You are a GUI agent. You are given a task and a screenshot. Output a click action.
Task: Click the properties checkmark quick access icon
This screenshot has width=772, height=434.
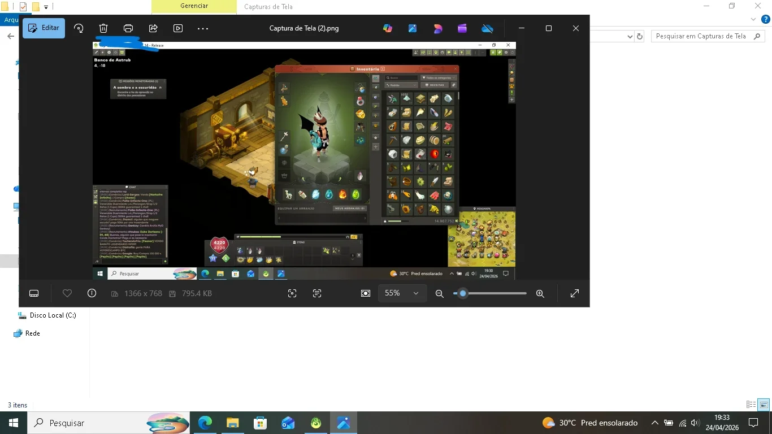[23, 7]
